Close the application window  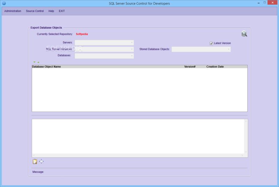coord(272,3)
